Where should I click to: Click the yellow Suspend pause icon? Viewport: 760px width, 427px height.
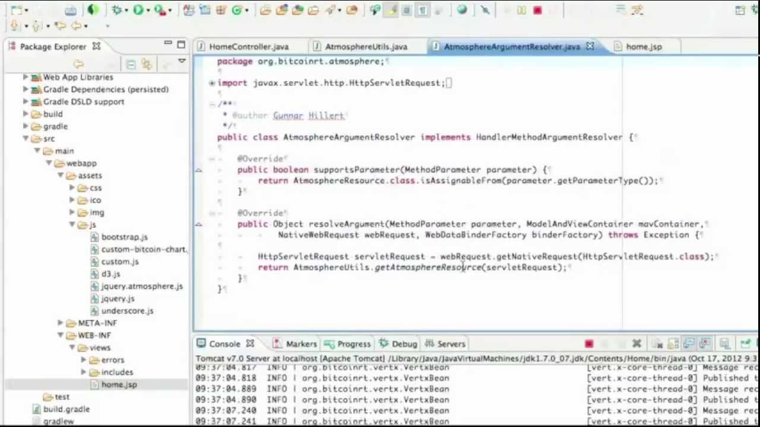521,10
